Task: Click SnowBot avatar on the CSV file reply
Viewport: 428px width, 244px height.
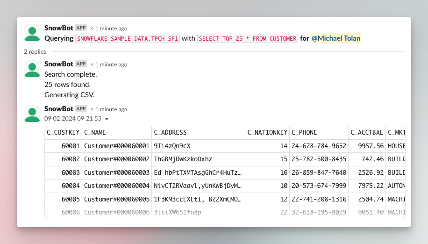Action: [x=32, y=114]
